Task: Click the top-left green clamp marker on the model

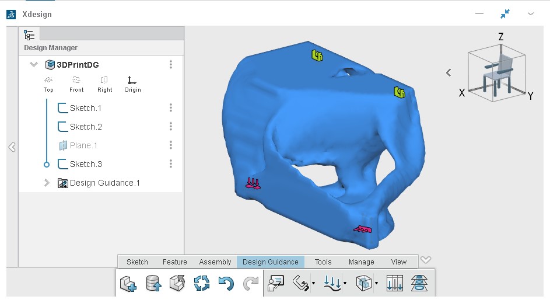Action: (317, 55)
